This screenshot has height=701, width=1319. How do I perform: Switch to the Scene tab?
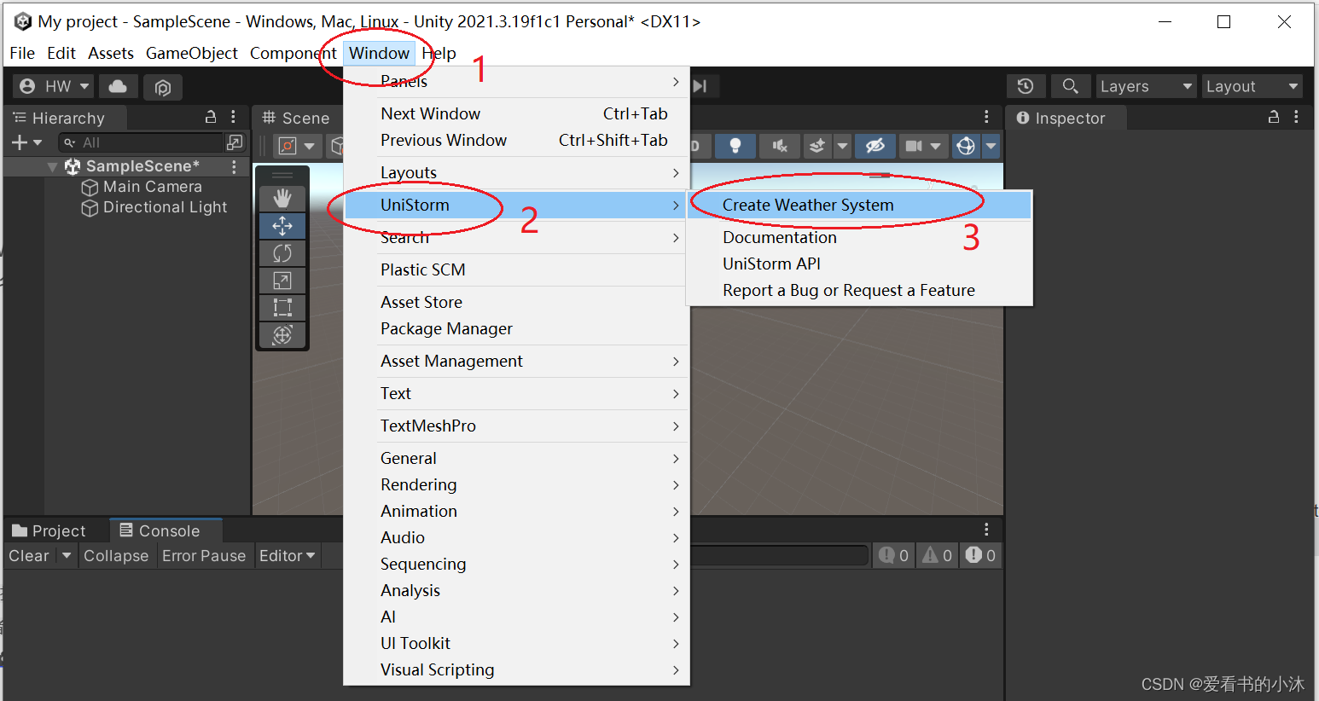tap(296, 118)
